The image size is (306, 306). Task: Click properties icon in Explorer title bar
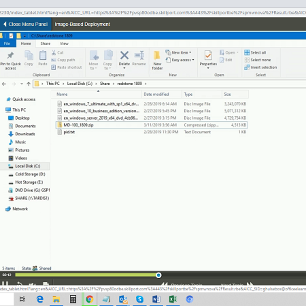coord(11,36)
